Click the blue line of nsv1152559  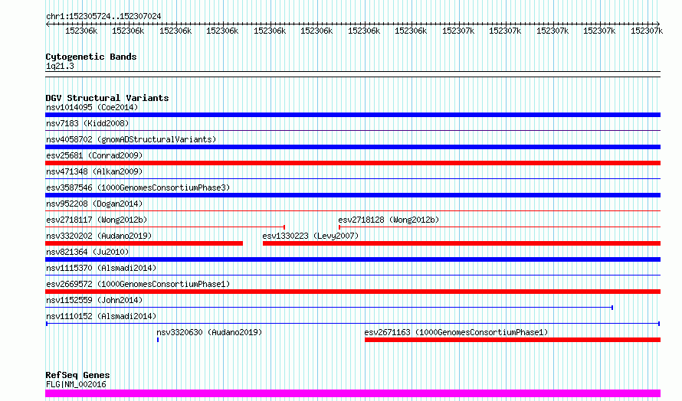tap(330, 308)
